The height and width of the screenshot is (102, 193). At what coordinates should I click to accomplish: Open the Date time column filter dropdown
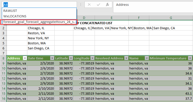[52, 58]
